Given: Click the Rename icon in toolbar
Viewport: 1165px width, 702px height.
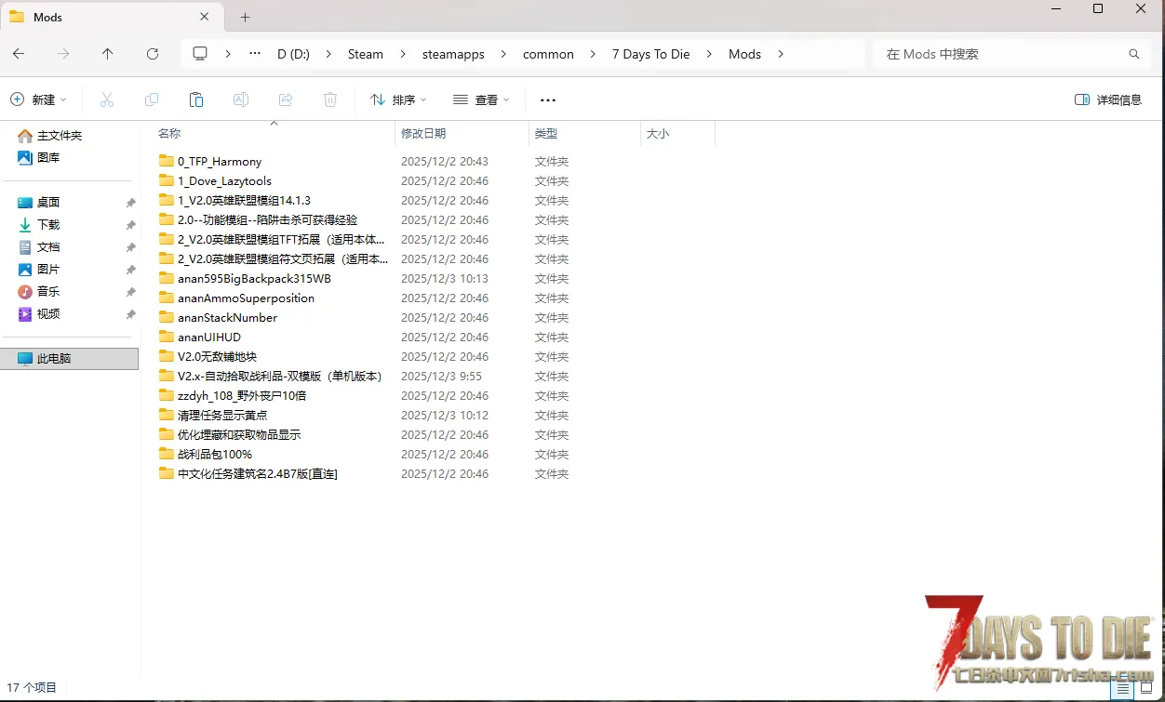Looking at the screenshot, I should [x=241, y=99].
